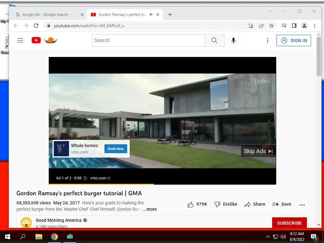Open volume control in system tray

pyautogui.click(x=283, y=237)
